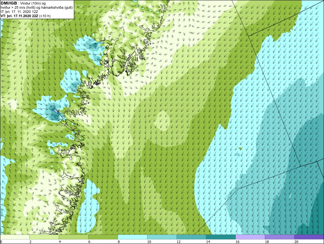This screenshot has height=244, width=324.
Task: Click the 2–4 m/s light green swatch
Action: tap(44, 237)
